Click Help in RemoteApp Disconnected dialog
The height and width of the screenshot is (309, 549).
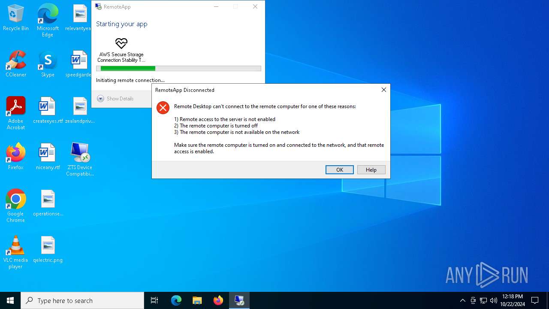[371, 170]
